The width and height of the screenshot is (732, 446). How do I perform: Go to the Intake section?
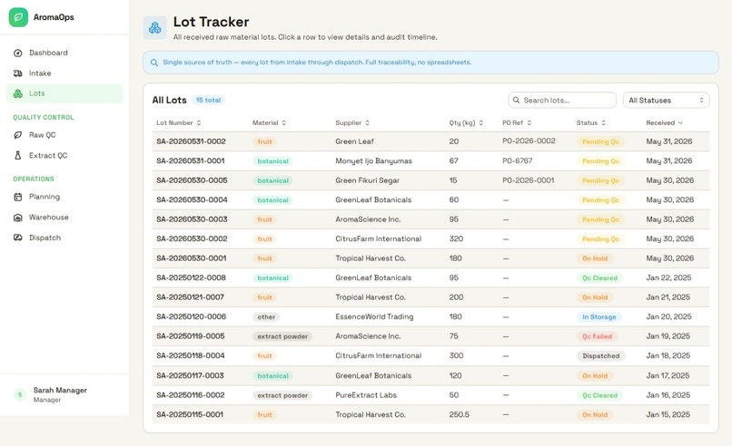(x=64, y=73)
